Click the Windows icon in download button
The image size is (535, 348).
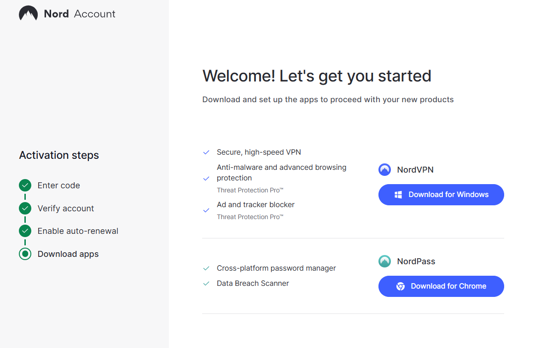click(398, 195)
